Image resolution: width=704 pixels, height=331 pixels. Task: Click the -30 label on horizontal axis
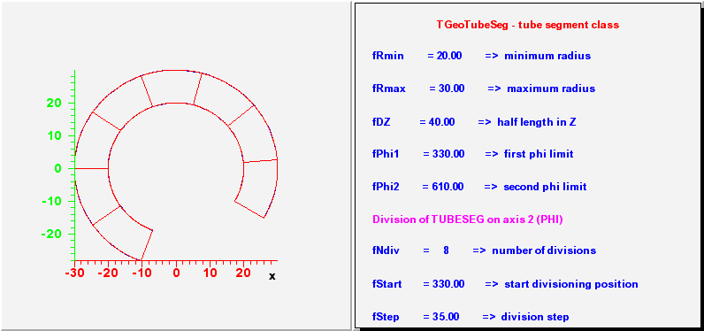tap(74, 273)
